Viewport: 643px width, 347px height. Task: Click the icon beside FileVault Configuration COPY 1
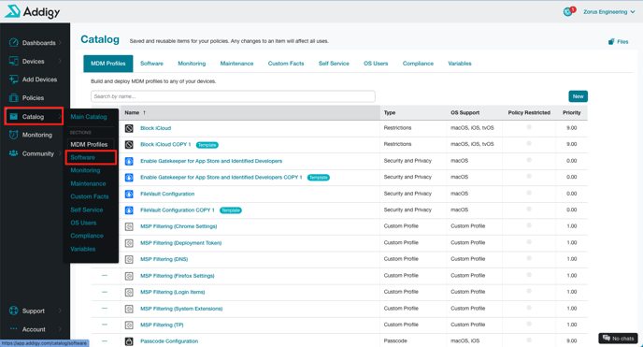click(129, 210)
